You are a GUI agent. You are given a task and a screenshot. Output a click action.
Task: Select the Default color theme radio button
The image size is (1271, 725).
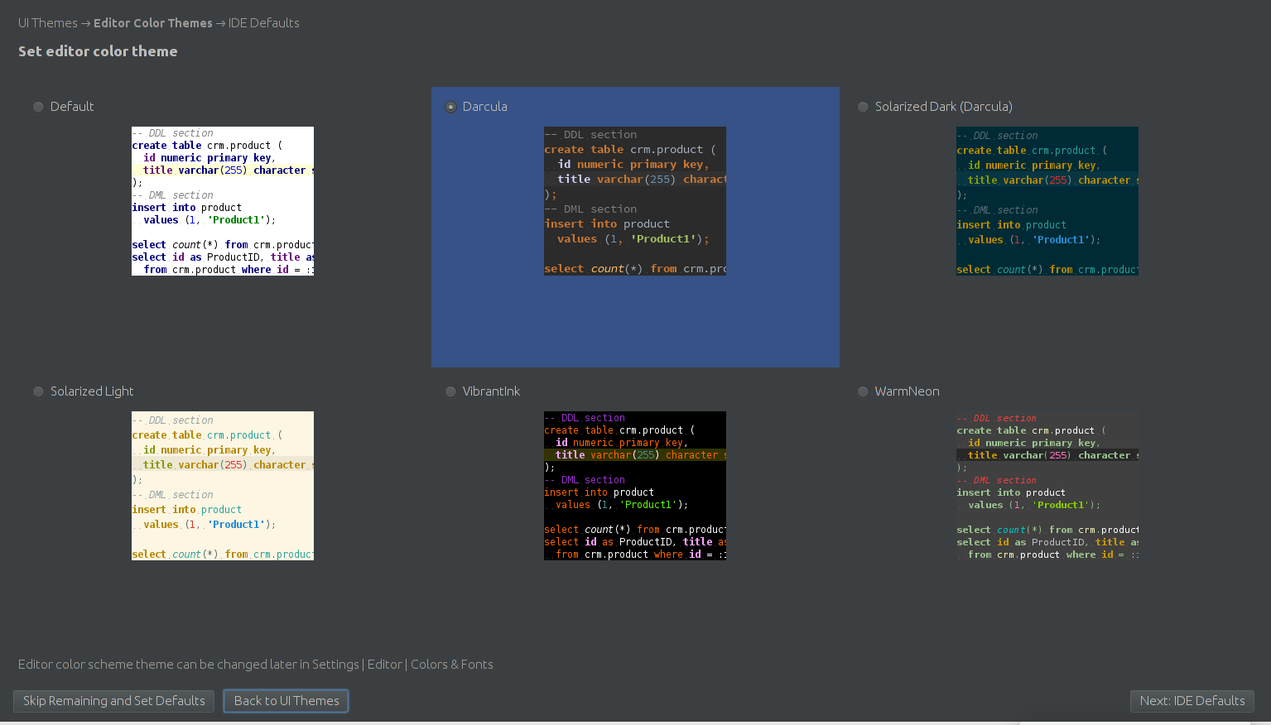point(38,107)
